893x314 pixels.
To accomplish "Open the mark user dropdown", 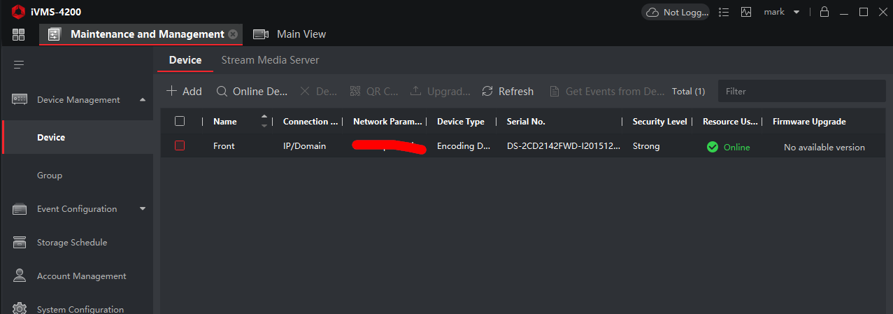I will point(796,12).
